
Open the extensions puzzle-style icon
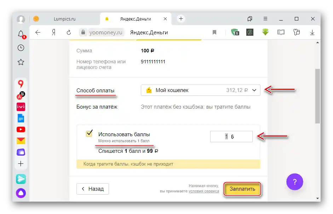pos(297,32)
